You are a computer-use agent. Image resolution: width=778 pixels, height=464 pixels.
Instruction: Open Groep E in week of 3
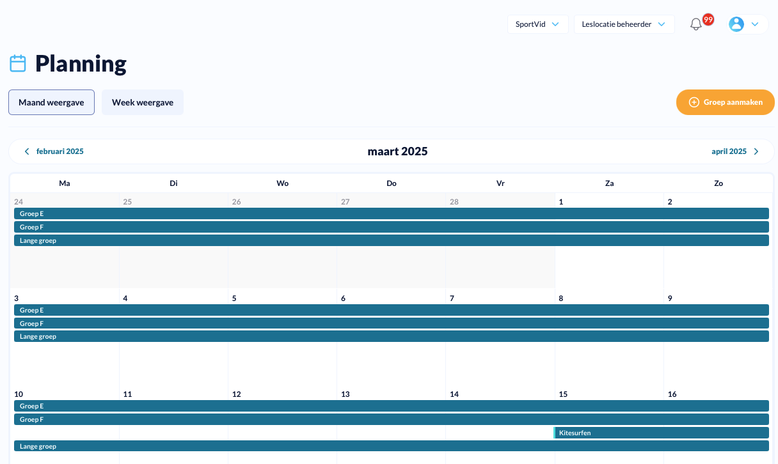392,310
